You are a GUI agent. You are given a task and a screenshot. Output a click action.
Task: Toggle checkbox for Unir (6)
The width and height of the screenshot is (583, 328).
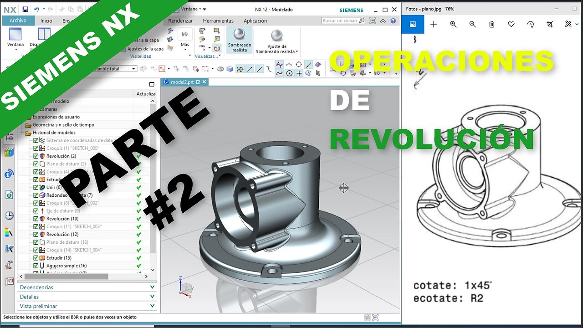tap(36, 187)
